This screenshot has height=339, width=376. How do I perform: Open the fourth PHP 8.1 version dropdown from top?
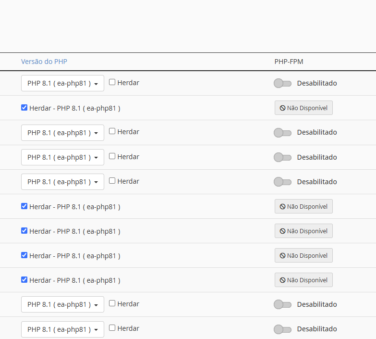tap(62, 182)
